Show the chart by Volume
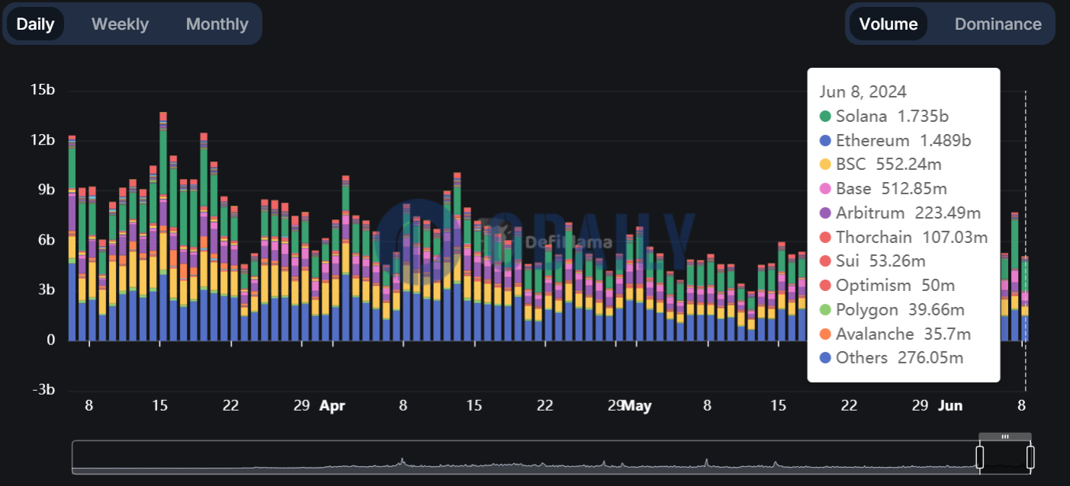 click(x=888, y=24)
